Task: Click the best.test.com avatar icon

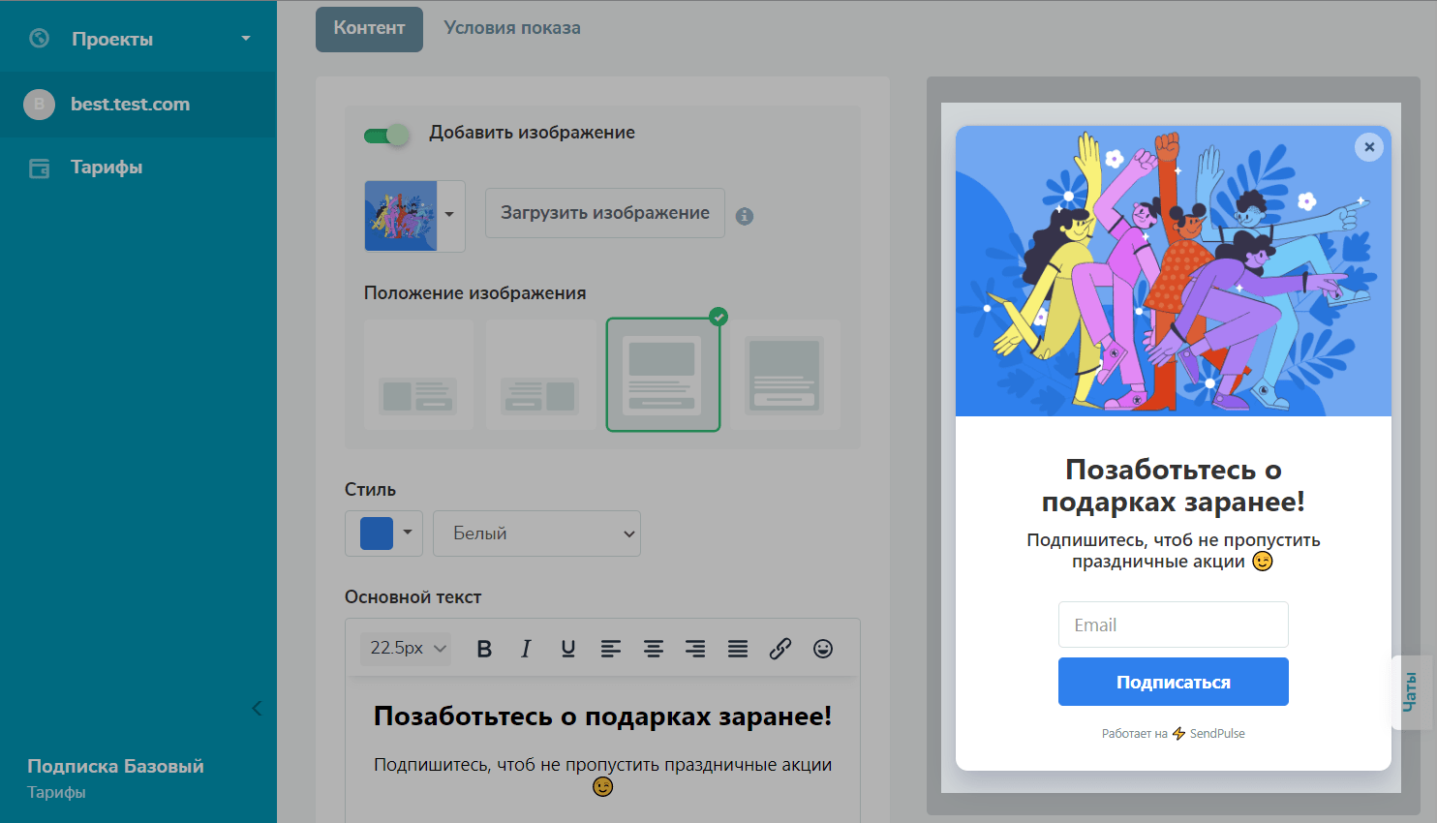Action: (x=39, y=104)
